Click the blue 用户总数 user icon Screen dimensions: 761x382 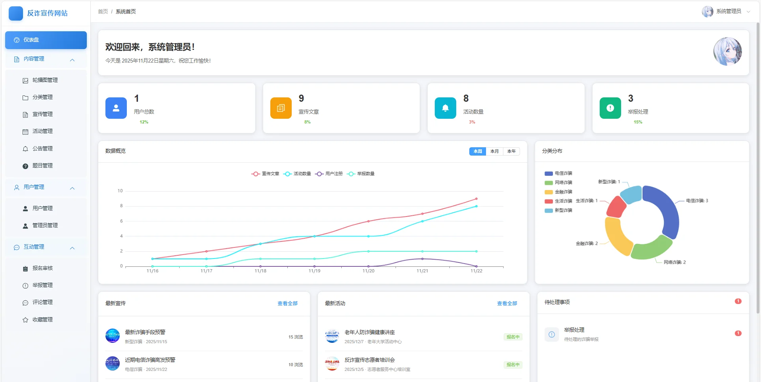coord(116,108)
